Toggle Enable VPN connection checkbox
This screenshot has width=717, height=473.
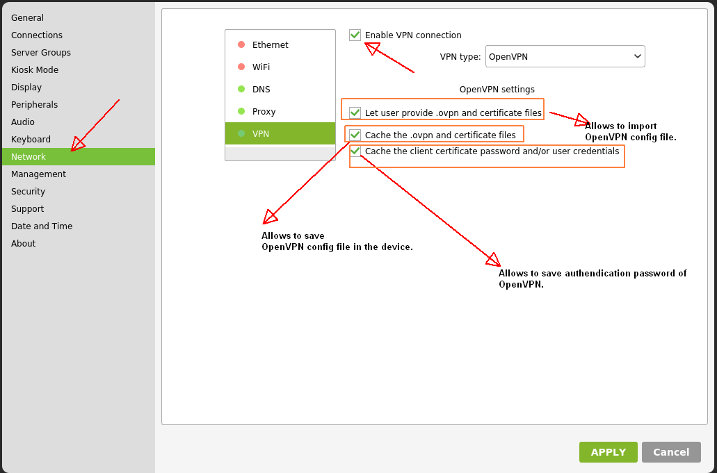tap(355, 35)
